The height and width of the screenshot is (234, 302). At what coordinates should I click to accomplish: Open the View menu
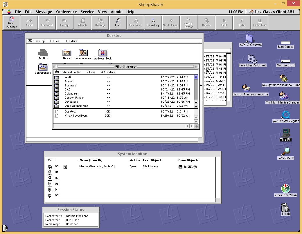103,12
